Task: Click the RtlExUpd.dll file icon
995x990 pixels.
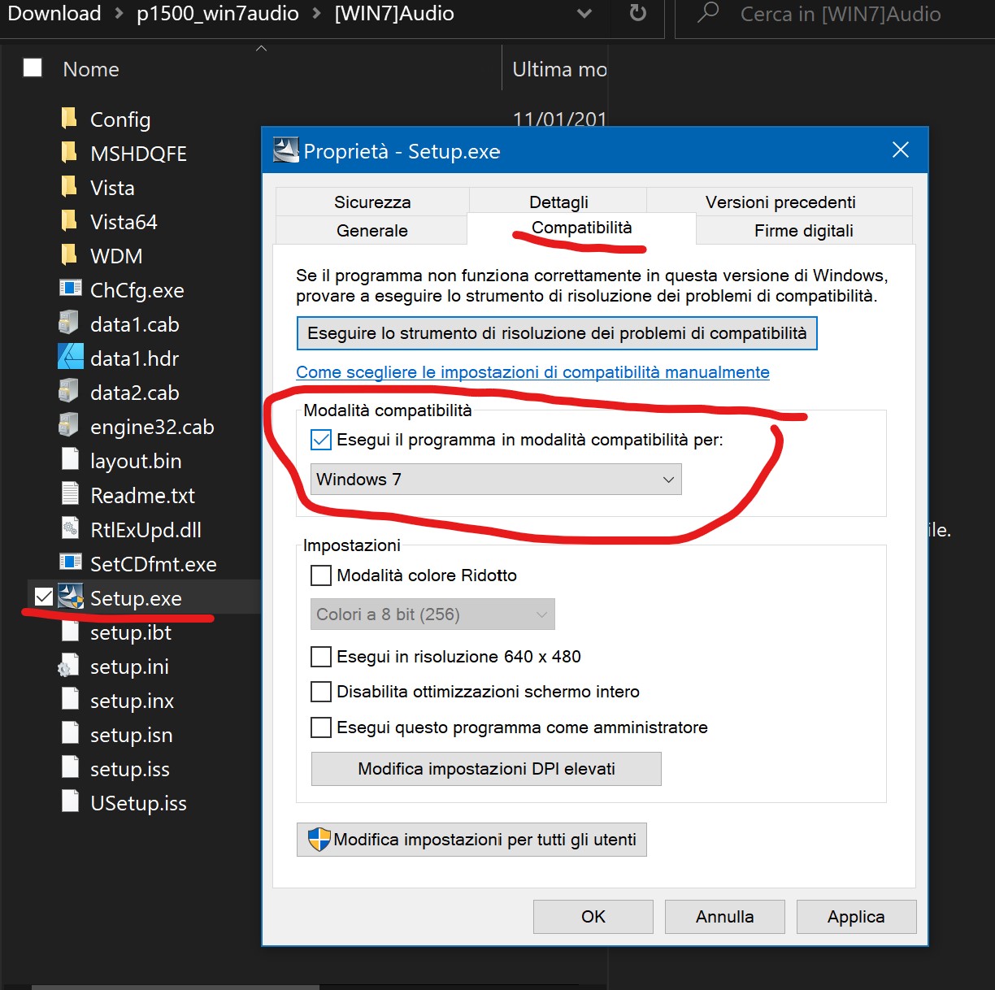Action: coord(71,529)
